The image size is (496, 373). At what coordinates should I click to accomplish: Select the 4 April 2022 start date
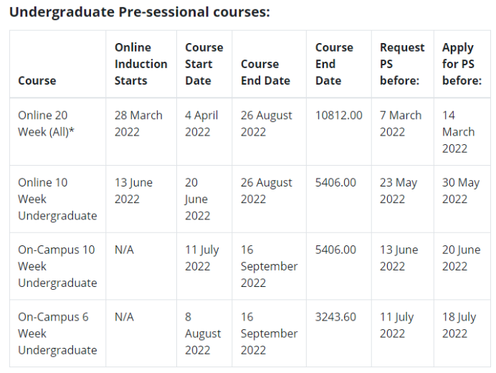click(x=201, y=123)
